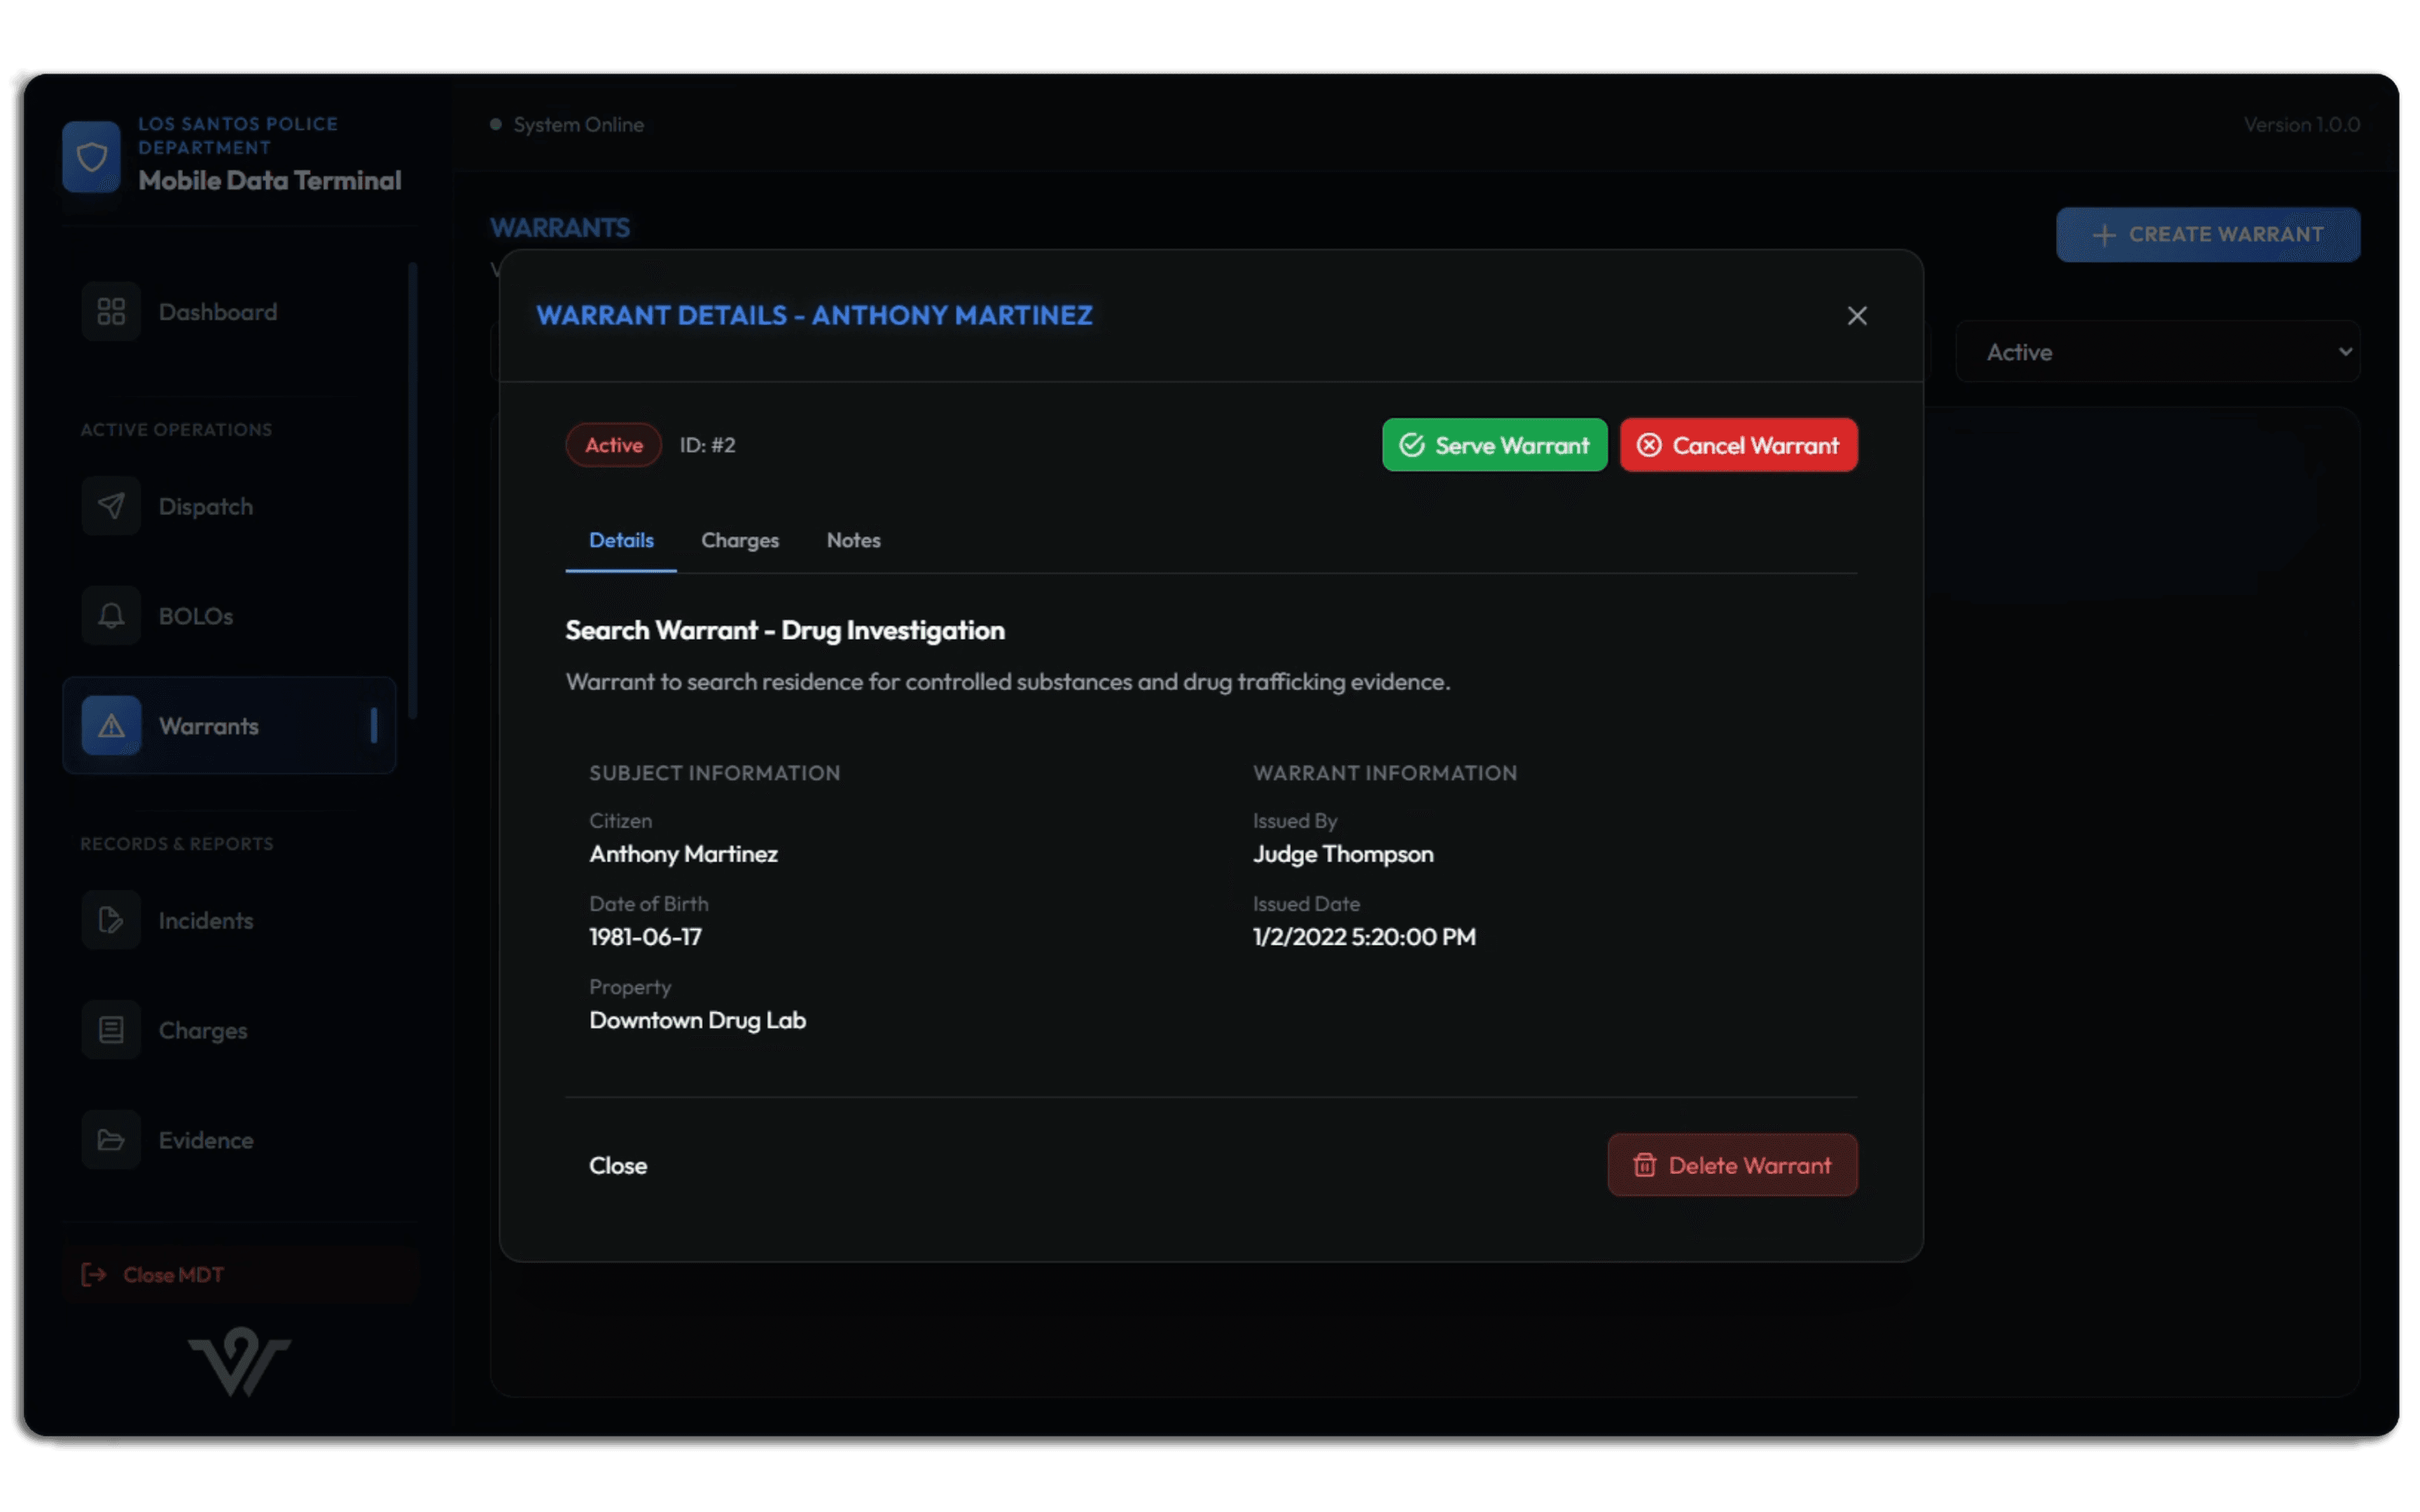Open BOLOs from the sidebar
Screen dimensions: 2420x1512
coord(229,616)
